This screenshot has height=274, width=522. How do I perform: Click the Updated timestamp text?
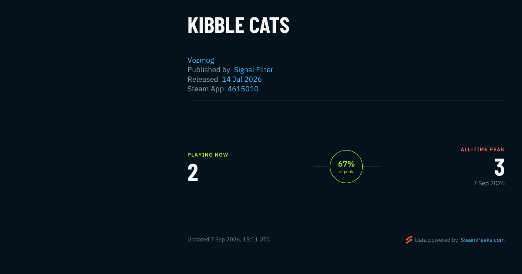(x=229, y=240)
